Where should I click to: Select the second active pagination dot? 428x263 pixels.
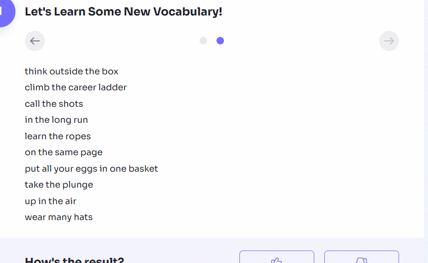coord(220,41)
